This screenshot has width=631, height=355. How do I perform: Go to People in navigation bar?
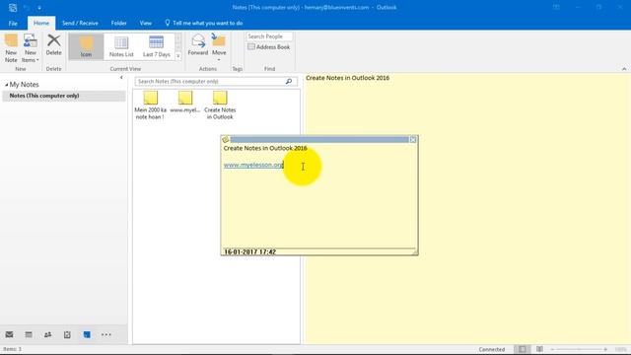coord(48,334)
